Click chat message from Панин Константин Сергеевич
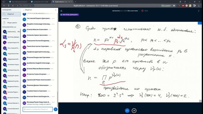This screenshot has width=203, height=114. tap(39, 47)
